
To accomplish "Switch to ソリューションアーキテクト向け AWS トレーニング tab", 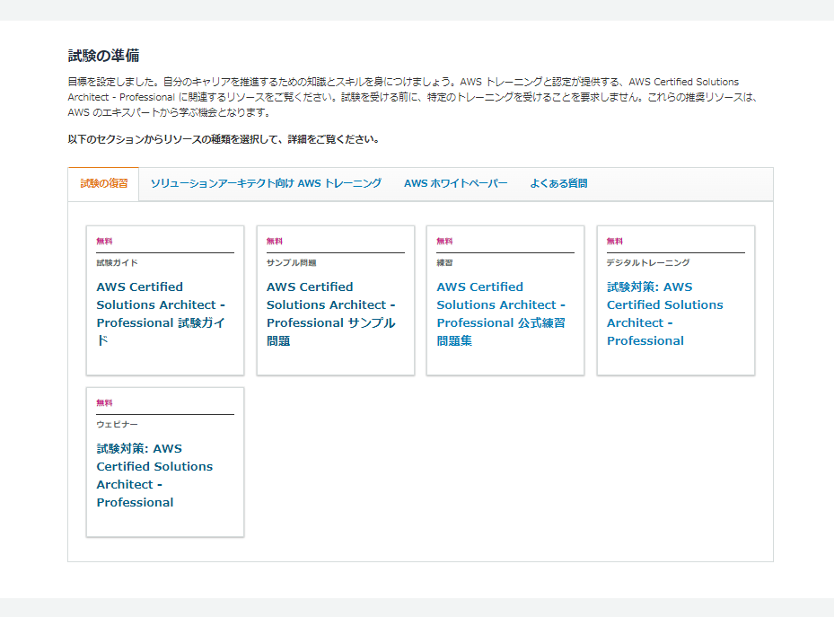I will pos(266,183).
